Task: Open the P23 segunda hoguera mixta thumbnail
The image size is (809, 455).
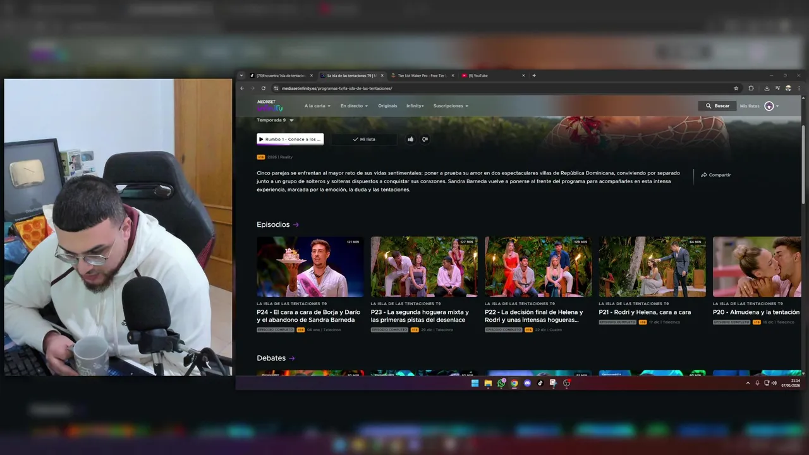Action: (424, 267)
